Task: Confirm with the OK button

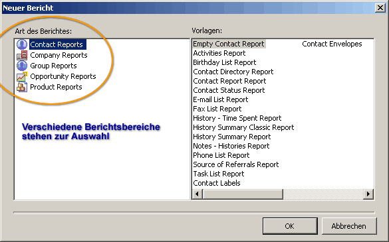Action: pos(290,226)
